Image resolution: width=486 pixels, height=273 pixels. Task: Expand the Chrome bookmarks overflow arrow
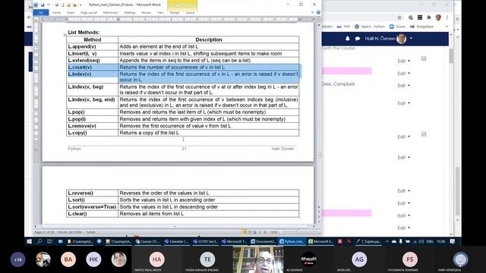(447, 27)
